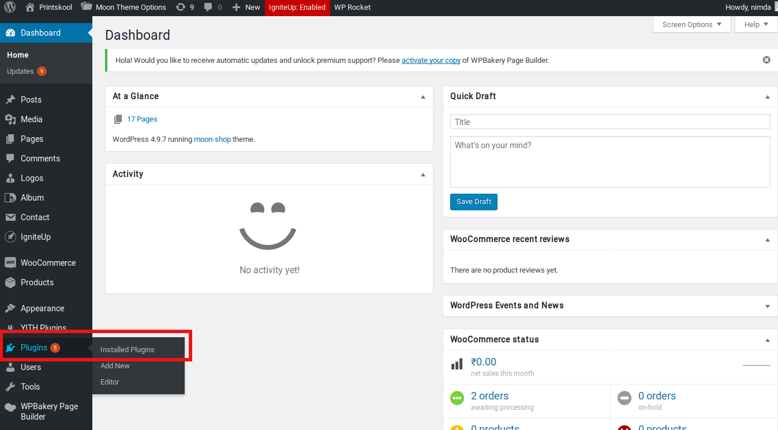Click the WooCommerce logo icon in sidebar
778x430 pixels.
[10, 263]
